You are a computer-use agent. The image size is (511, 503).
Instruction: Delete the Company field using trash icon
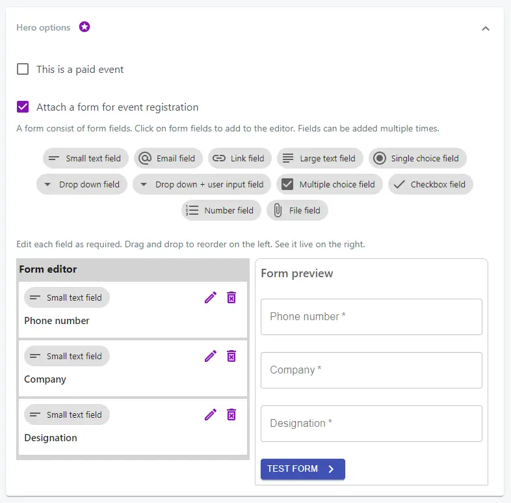(x=231, y=356)
